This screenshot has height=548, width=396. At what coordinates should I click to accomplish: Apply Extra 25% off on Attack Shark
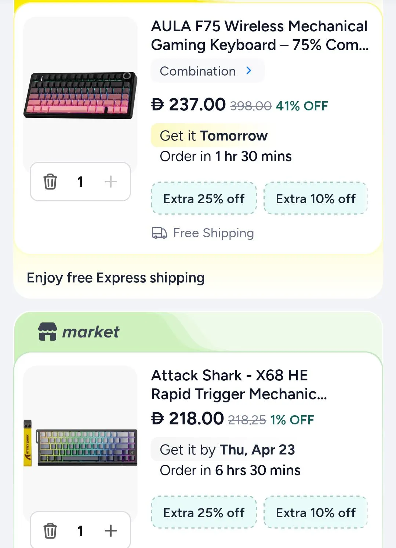(204, 512)
